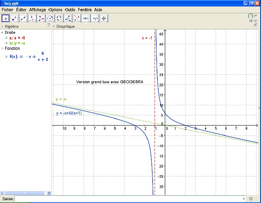
Task: Click the green 'y = -x' graph label
Action: point(61,99)
